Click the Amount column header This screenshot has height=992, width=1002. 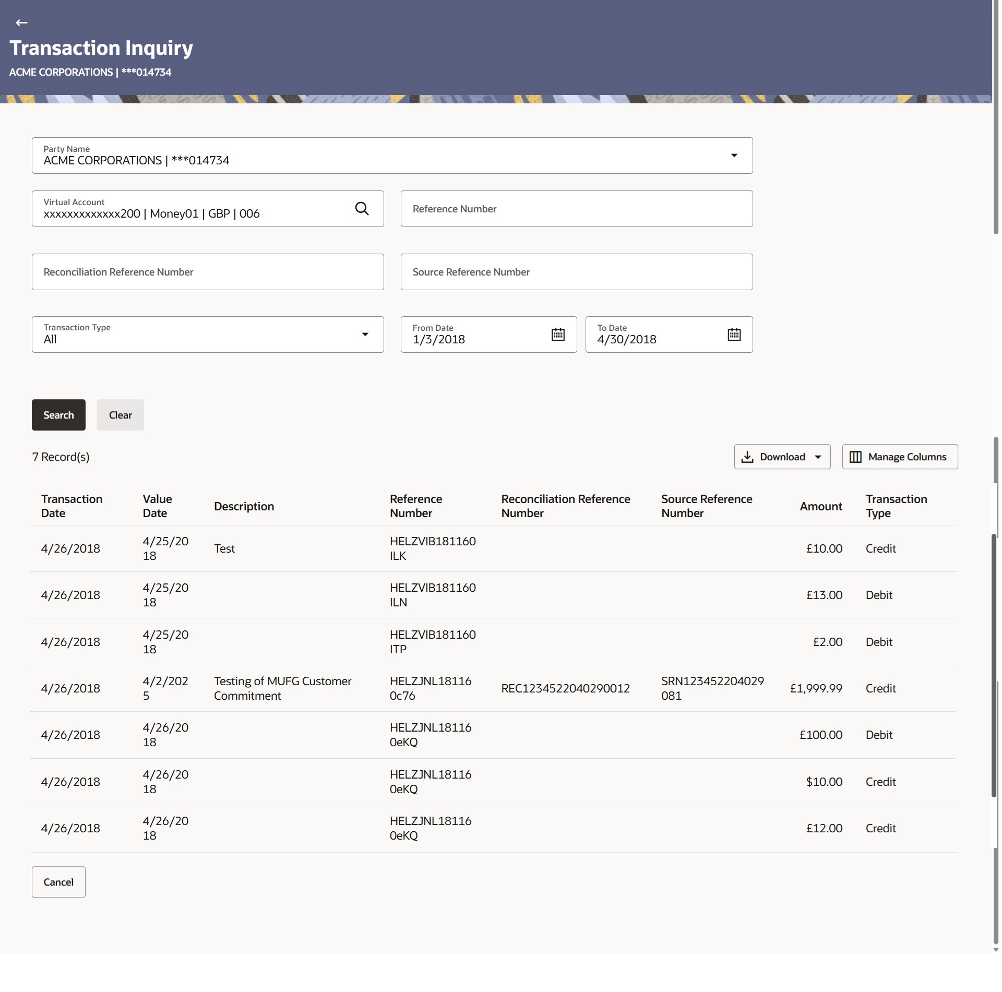[820, 506]
